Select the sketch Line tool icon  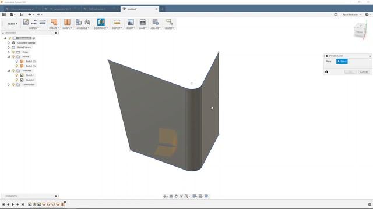[x=34, y=22]
